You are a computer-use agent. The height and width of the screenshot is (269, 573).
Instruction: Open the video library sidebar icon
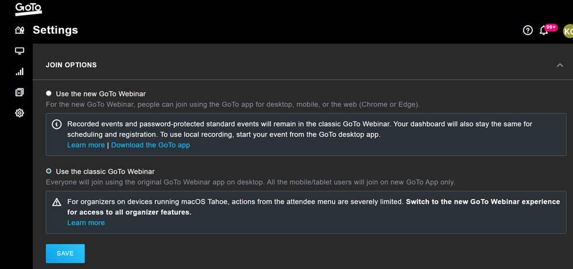coord(20,92)
